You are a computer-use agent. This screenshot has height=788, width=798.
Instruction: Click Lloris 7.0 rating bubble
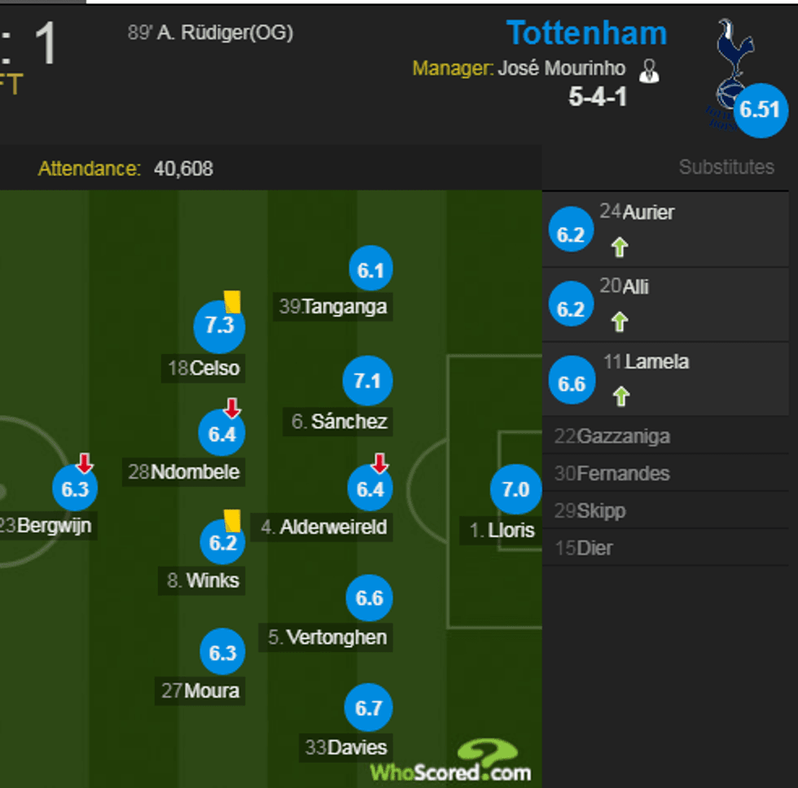click(x=515, y=490)
